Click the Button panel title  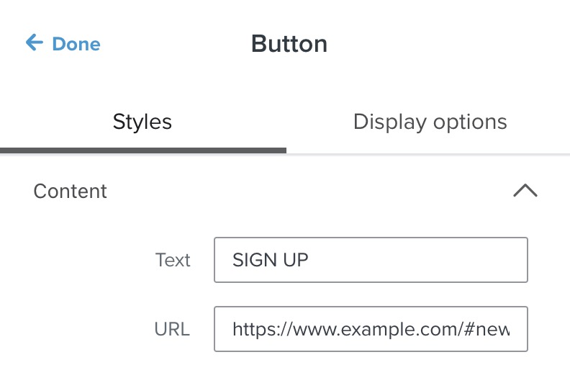(289, 44)
